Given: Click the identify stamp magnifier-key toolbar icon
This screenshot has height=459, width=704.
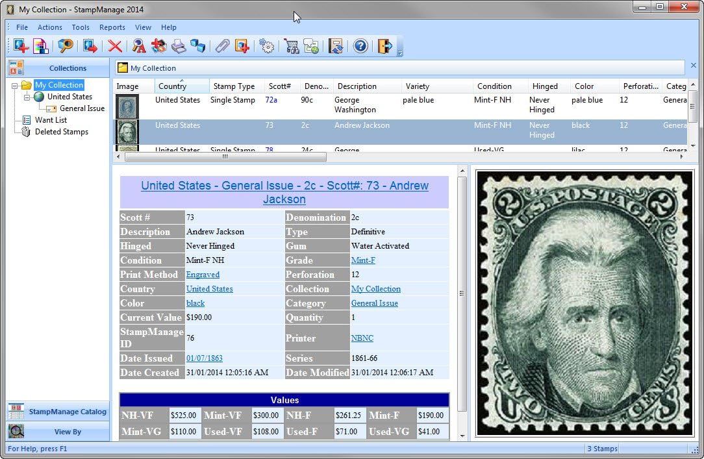Looking at the screenshot, I should [x=138, y=46].
